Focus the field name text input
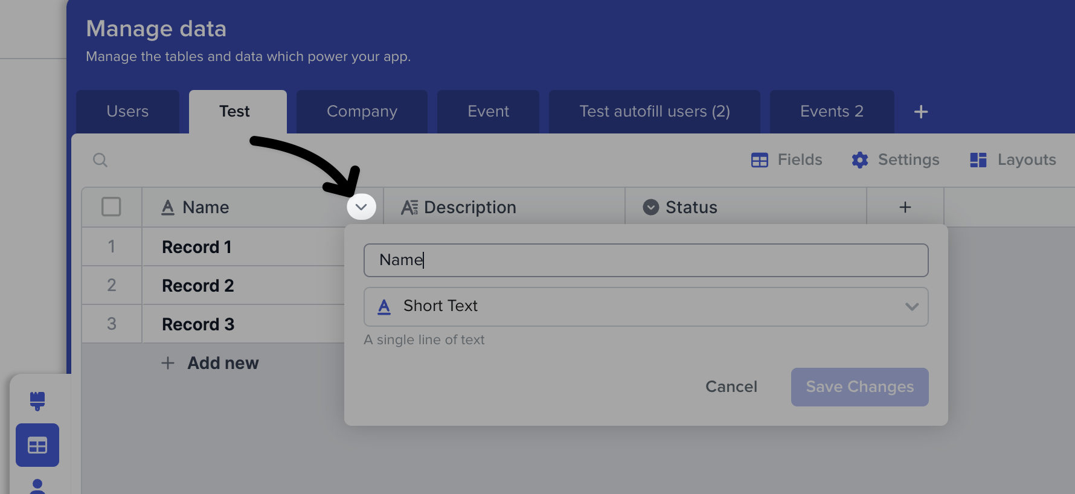 point(646,260)
